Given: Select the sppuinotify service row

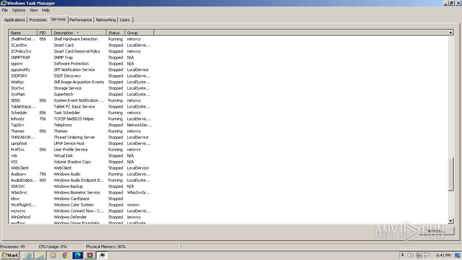Looking at the screenshot, I should coord(82,70).
